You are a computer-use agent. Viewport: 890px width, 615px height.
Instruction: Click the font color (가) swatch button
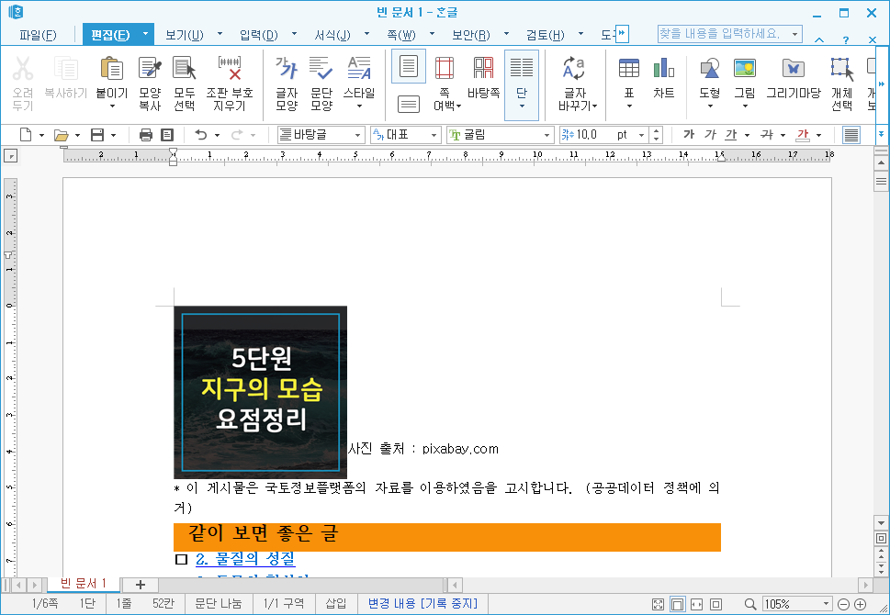(803, 135)
